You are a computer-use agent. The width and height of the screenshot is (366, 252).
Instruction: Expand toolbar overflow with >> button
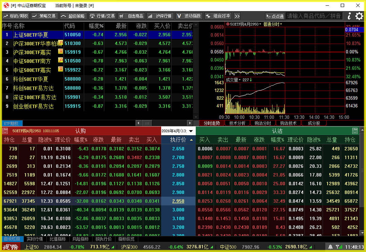[x=237, y=16]
